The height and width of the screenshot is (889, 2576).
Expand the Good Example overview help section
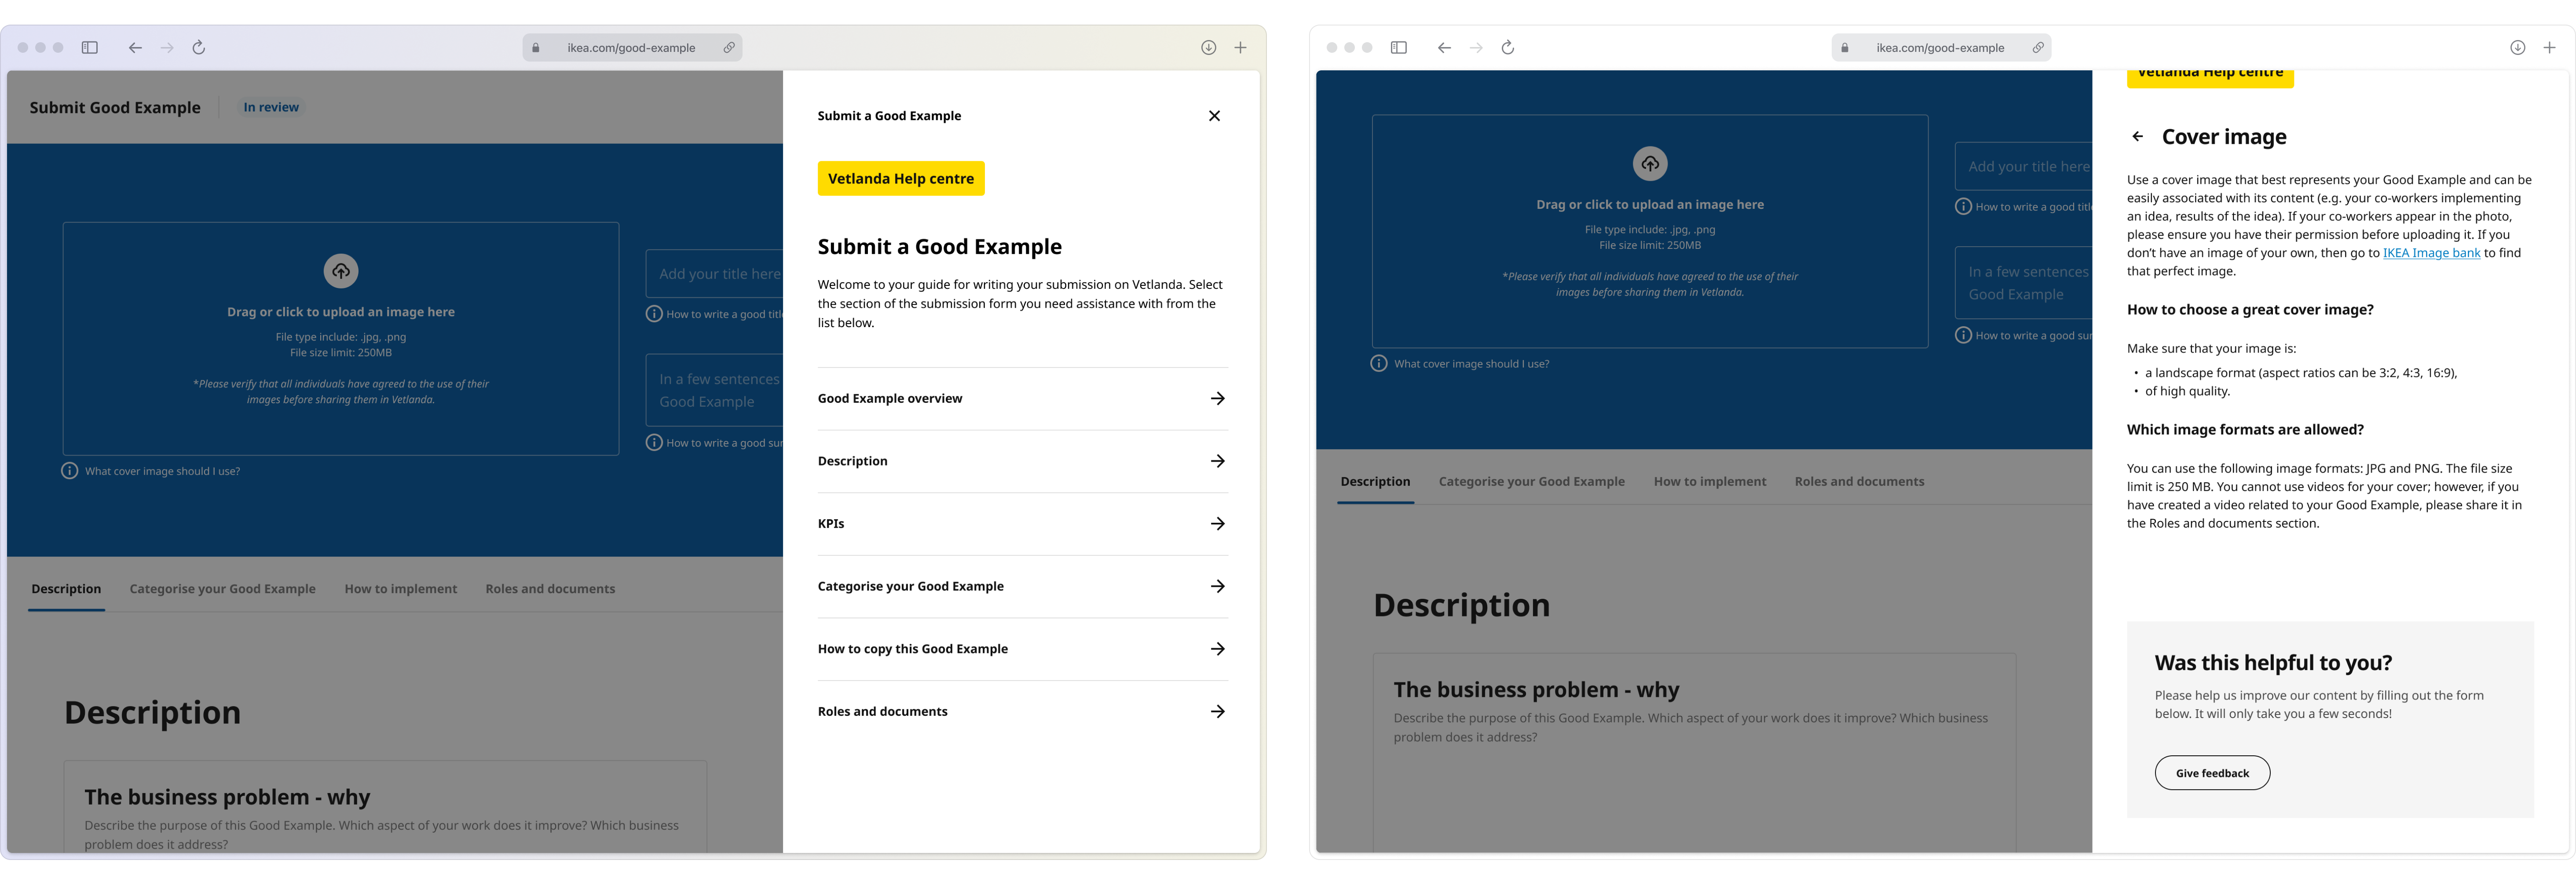[x=1217, y=398]
